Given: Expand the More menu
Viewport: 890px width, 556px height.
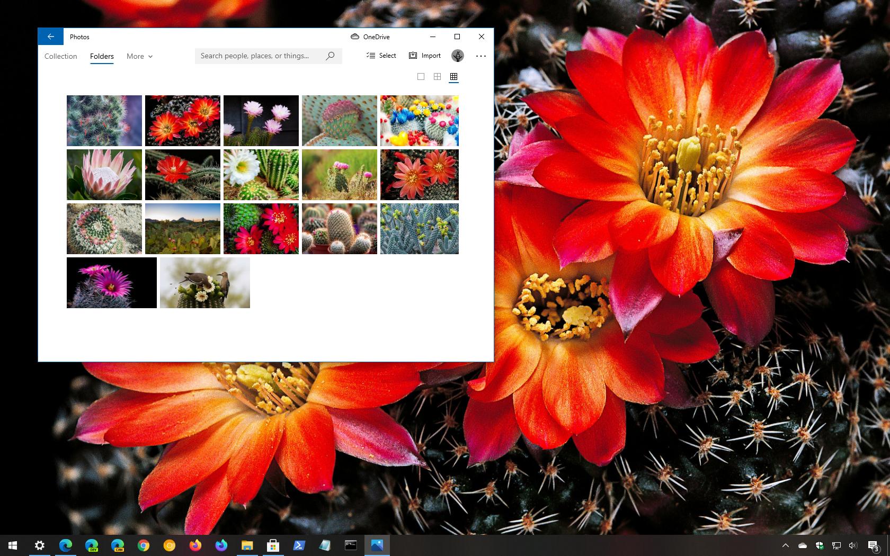Looking at the screenshot, I should click(x=139, y=56).
